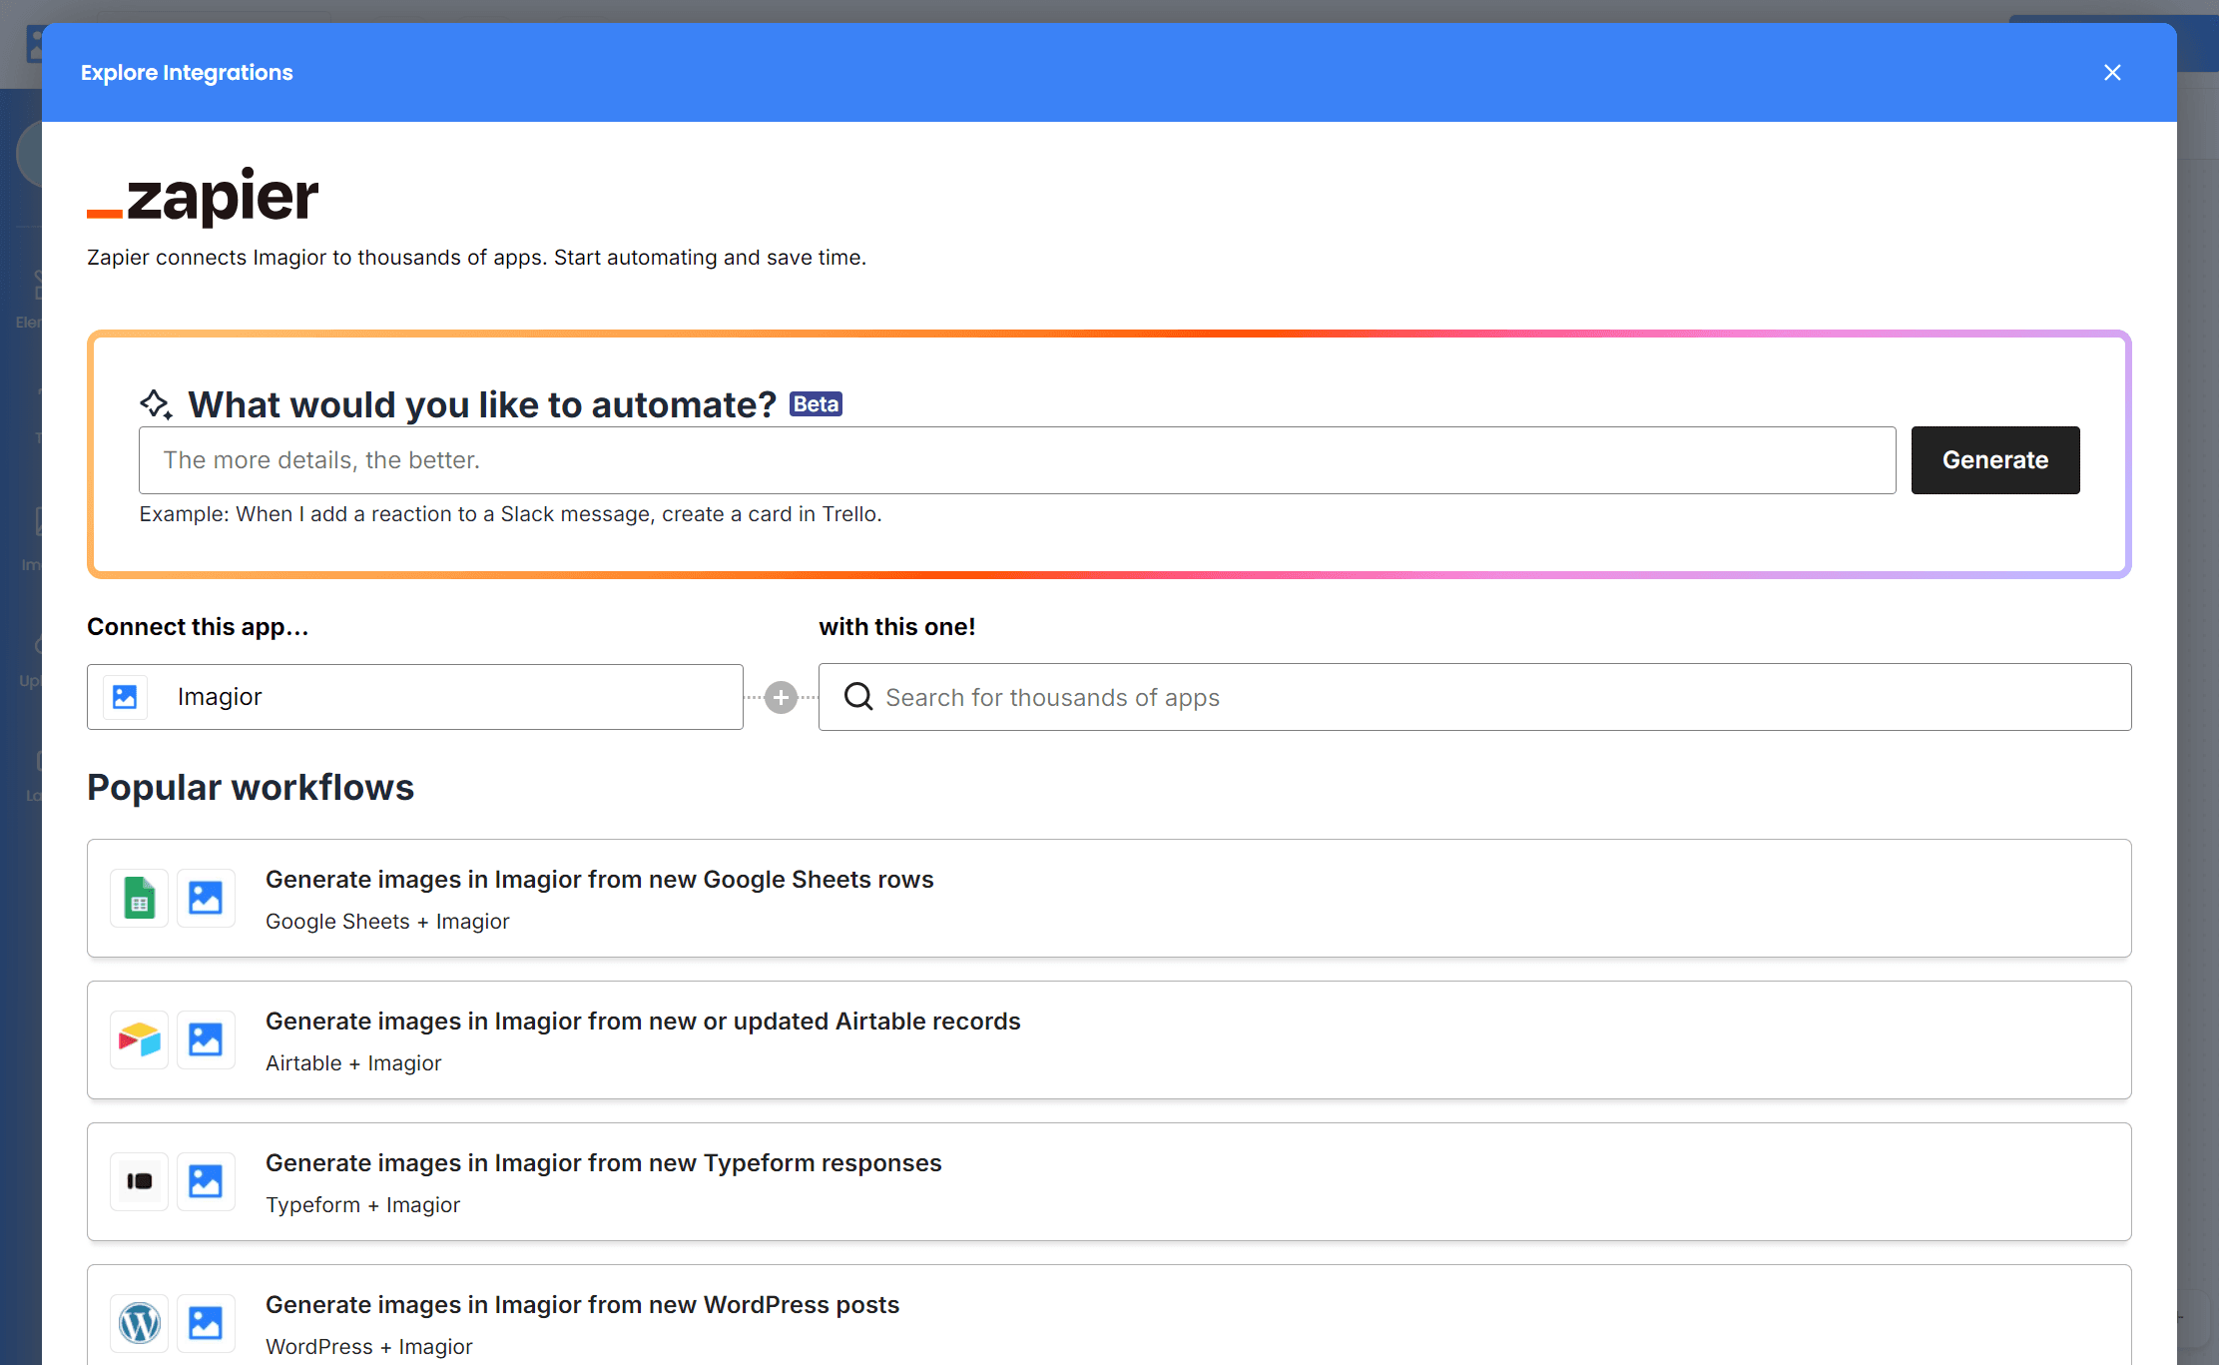The height and width of the screenshot is (1365, 2219).
Task: Click the Beta badge
Action: pyautogui.click(x=816, y=404)
